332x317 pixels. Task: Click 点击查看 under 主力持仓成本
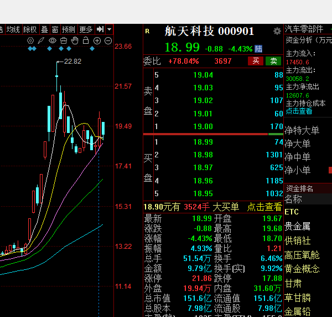point(299,111)
